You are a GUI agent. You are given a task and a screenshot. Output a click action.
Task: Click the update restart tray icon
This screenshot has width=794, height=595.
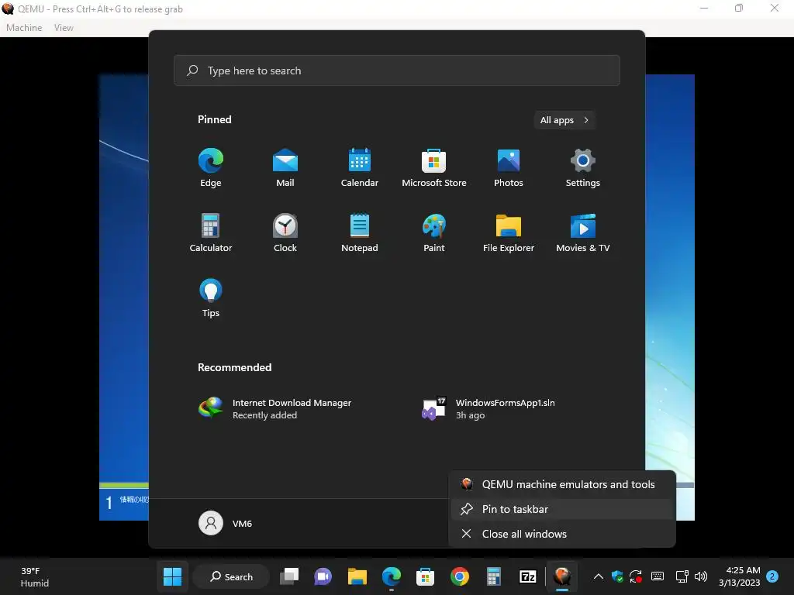pyautogui.click(x=636, y=576)
